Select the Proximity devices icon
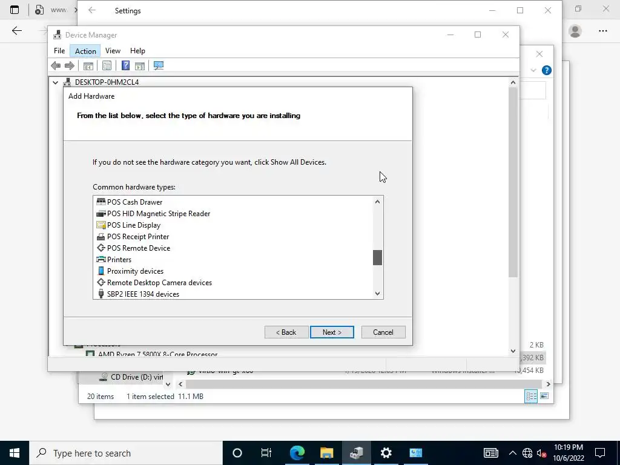The image size is (620, 465). pos(101,271)
